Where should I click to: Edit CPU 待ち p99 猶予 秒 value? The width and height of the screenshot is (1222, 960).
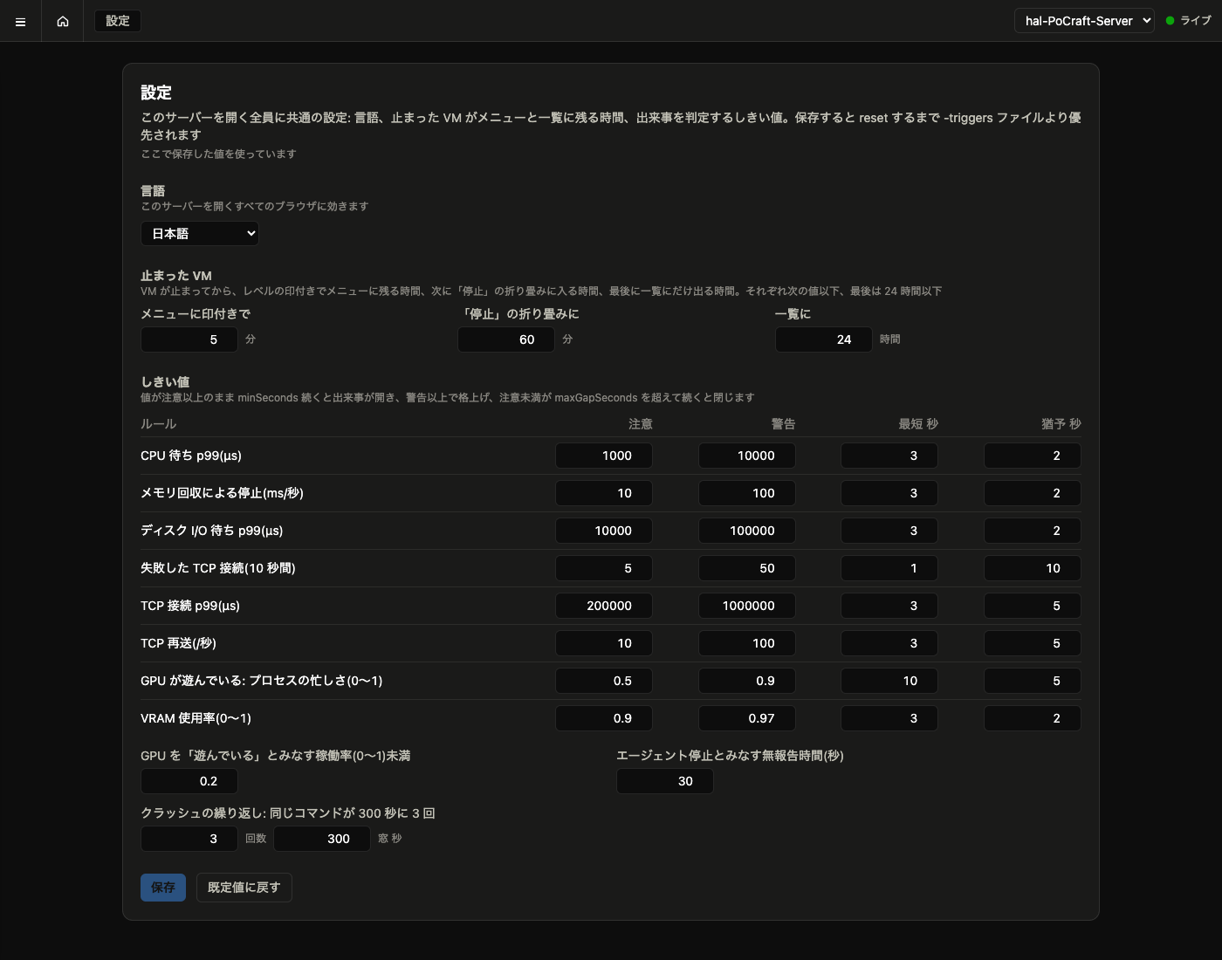click(x=1033, y=456)
